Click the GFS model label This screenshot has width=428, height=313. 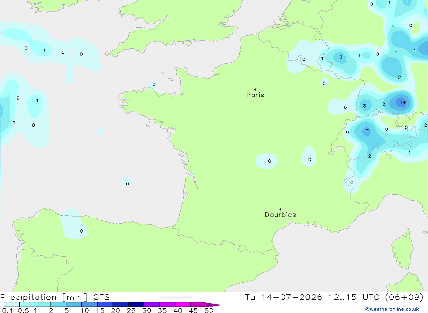click(101, 297)
